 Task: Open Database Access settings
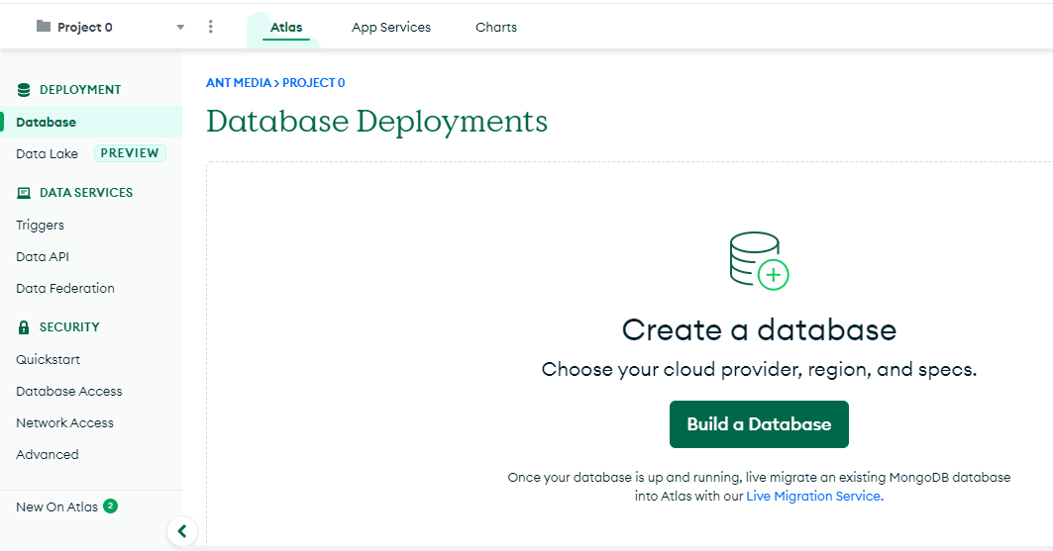(x=69, y=391)
